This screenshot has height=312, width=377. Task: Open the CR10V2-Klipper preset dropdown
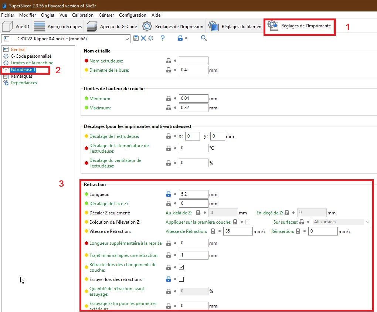pos(66,39)
